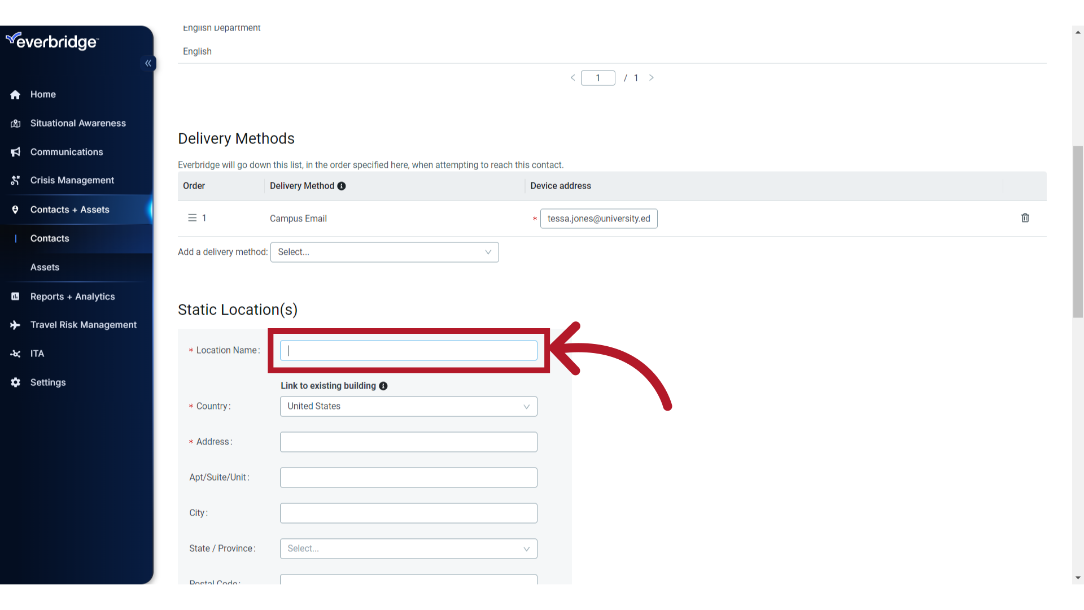
Task: Click Contacts menu item in sidebar
Action: click(x=49, y=238)
